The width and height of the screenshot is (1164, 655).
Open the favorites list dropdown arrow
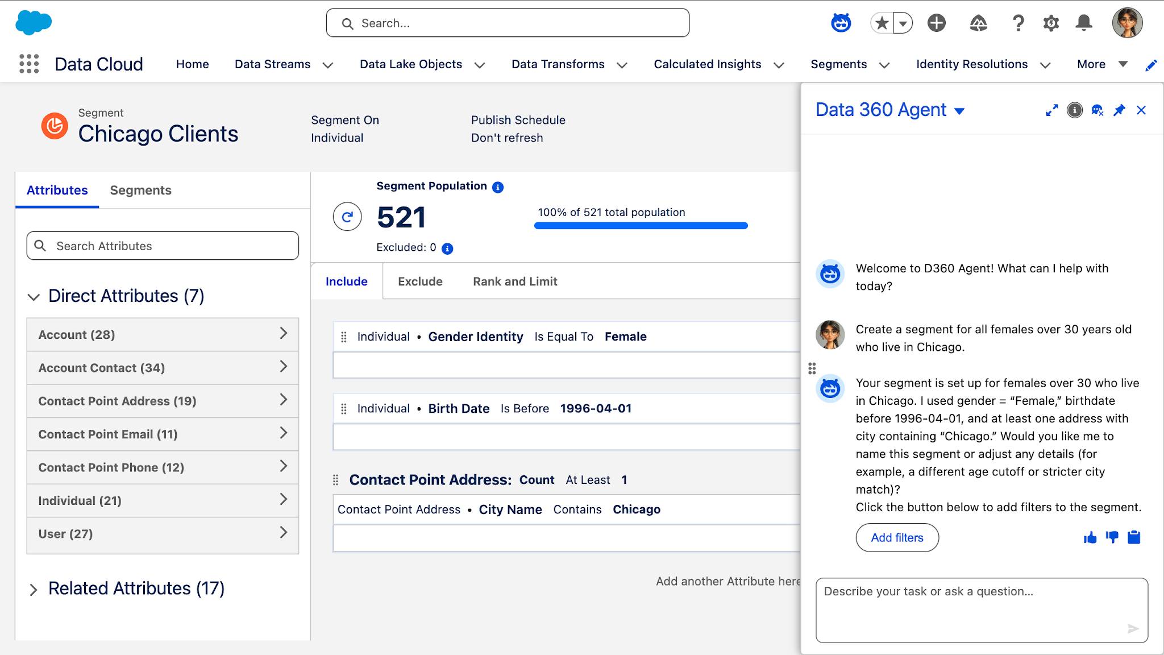point(903,23)
